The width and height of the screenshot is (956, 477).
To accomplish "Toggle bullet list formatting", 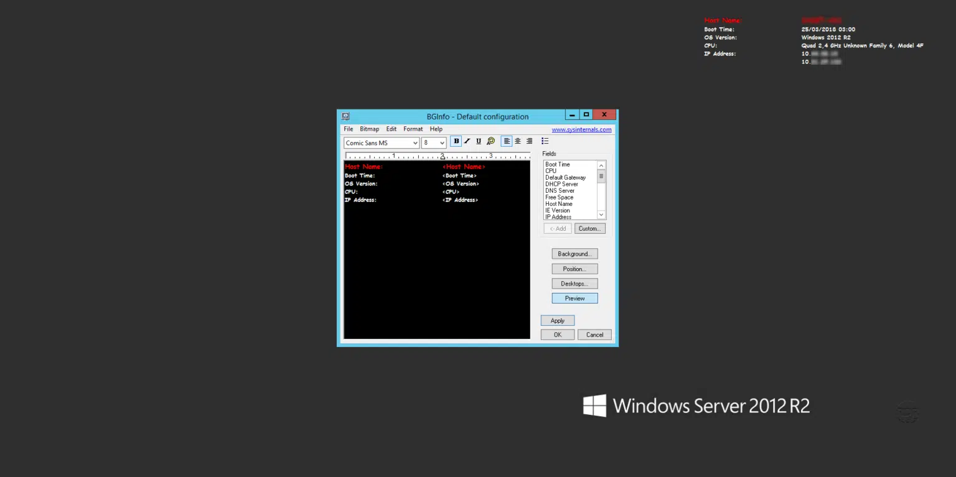I will pyautogui.click(x=545, y=141).
